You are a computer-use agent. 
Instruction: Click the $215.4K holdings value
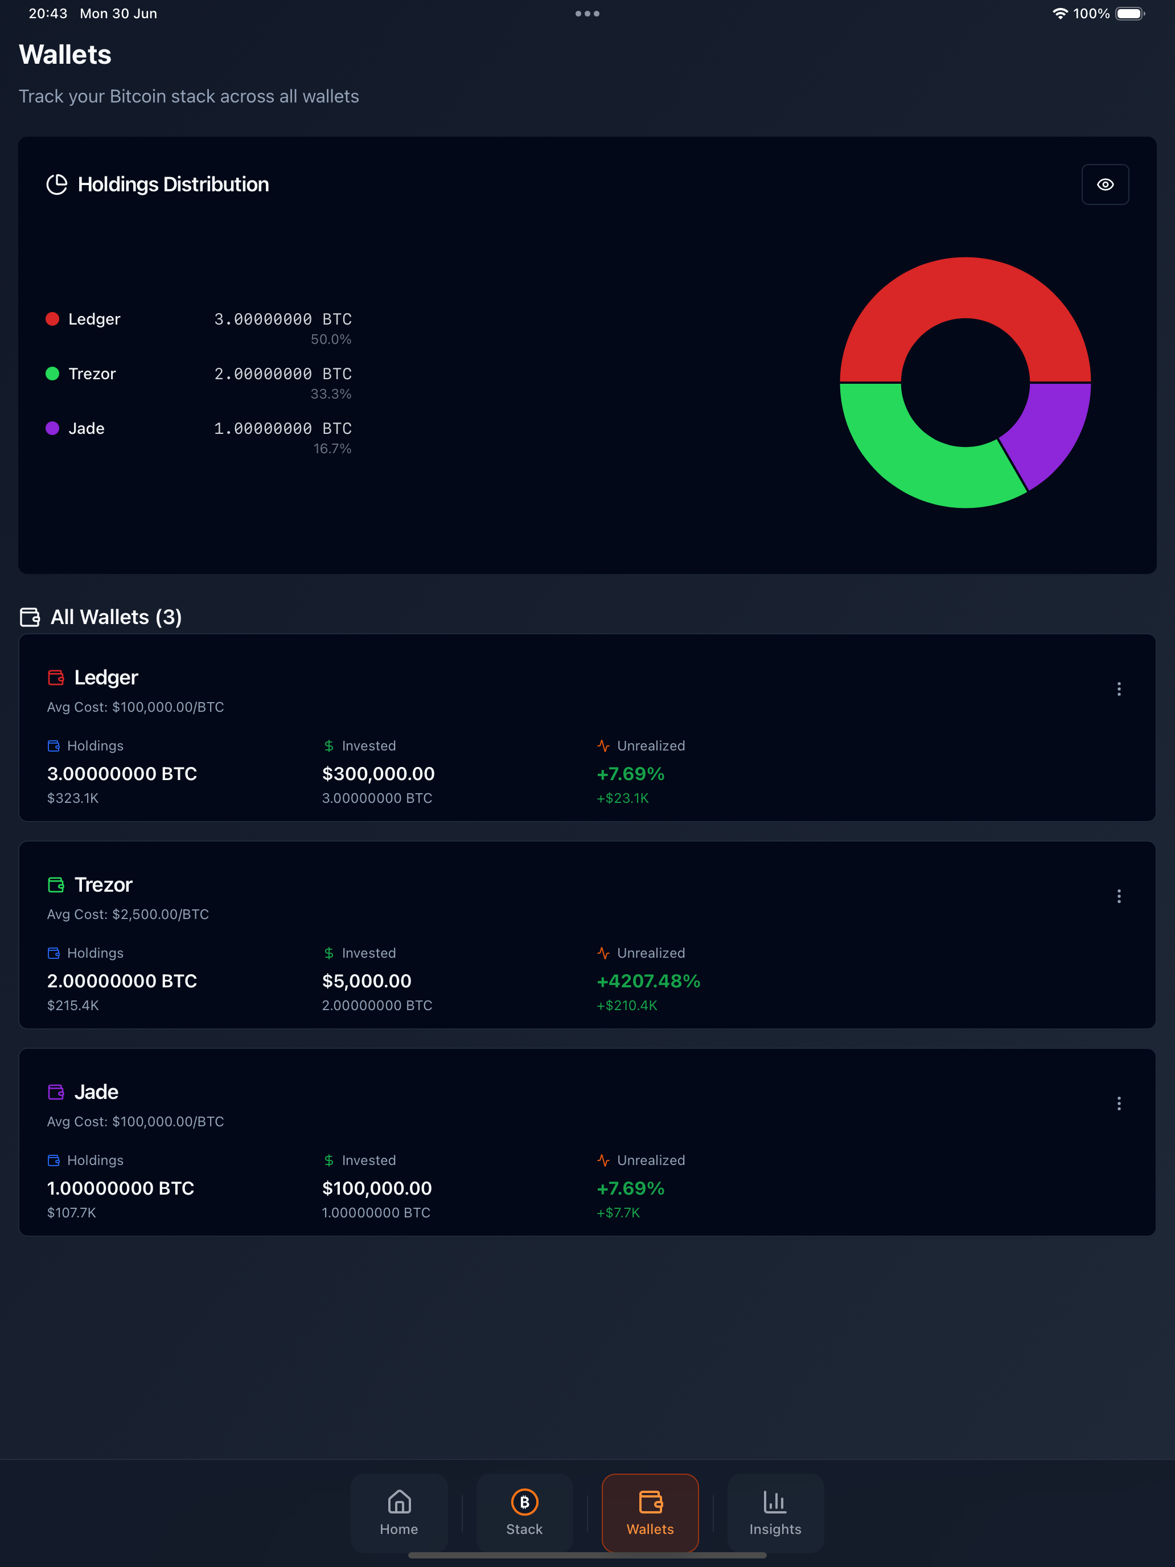click(73, 1005)
